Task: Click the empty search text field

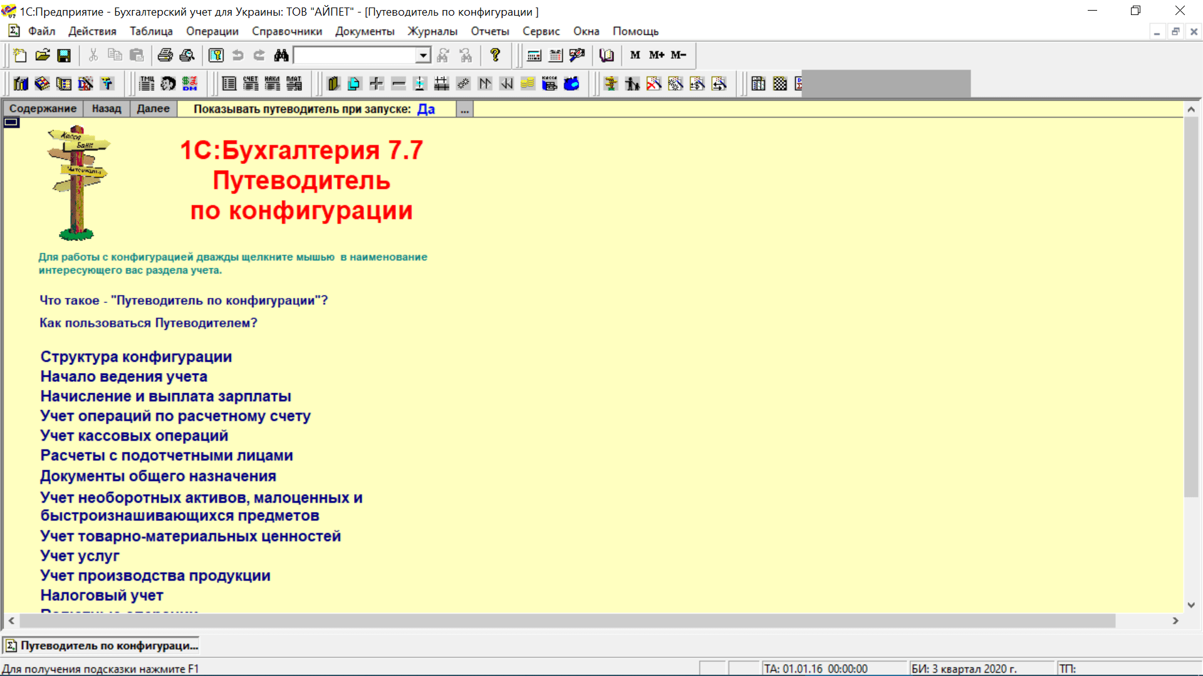Action: [355, 55]
